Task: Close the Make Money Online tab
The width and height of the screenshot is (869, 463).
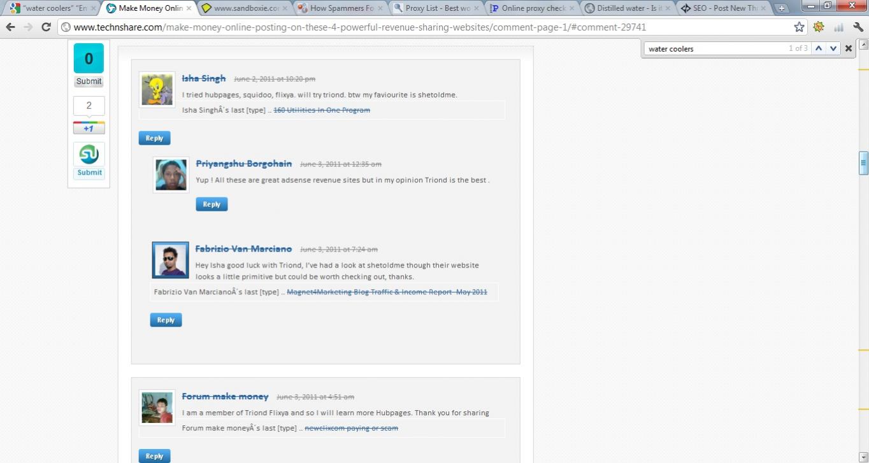Action: [189, 8]
